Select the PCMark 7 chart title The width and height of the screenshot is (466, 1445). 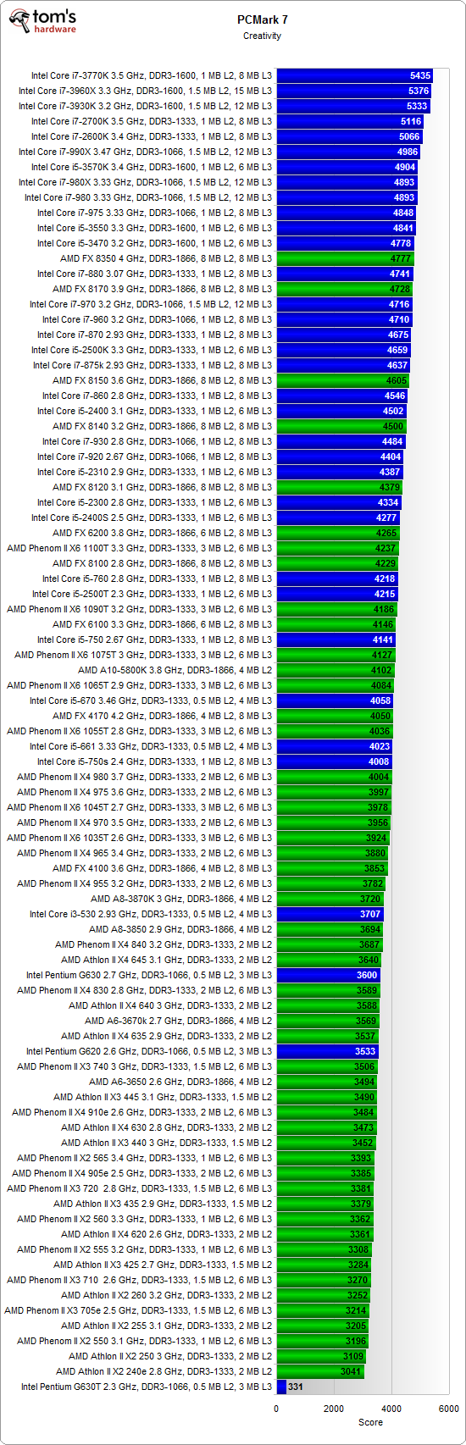point(262,20)
